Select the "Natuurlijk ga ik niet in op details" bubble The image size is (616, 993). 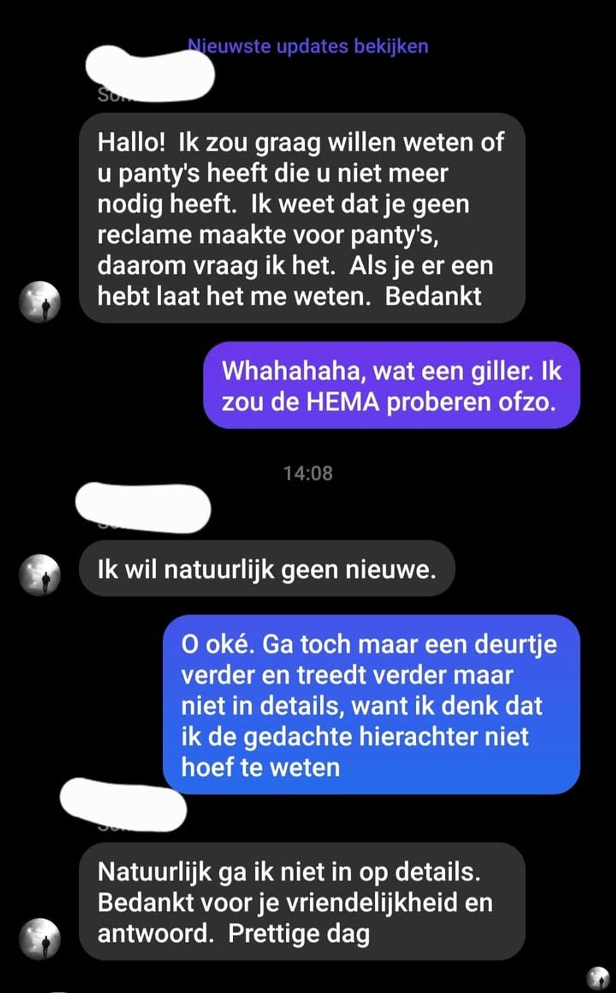[x=302, y=902]
